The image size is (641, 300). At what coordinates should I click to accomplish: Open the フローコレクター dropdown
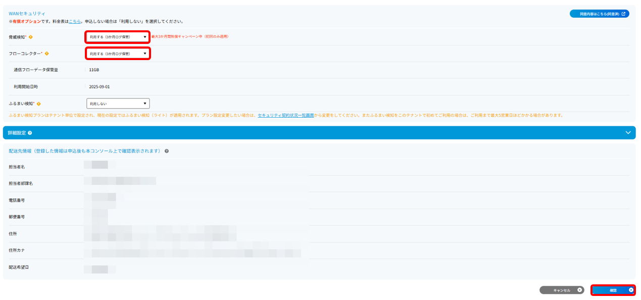coord(118,53)
